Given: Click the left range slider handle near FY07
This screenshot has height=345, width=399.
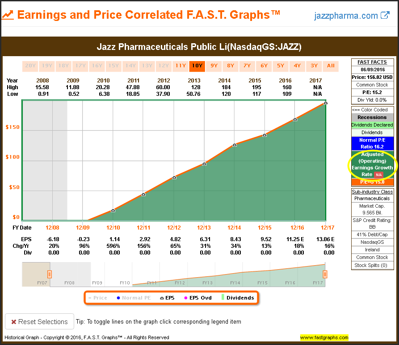Looking at the screenshot, I should coord(50,274).
